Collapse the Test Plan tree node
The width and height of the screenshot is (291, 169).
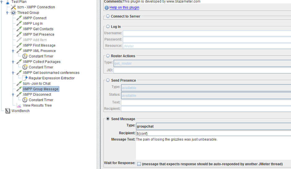[x=2, y=2]
